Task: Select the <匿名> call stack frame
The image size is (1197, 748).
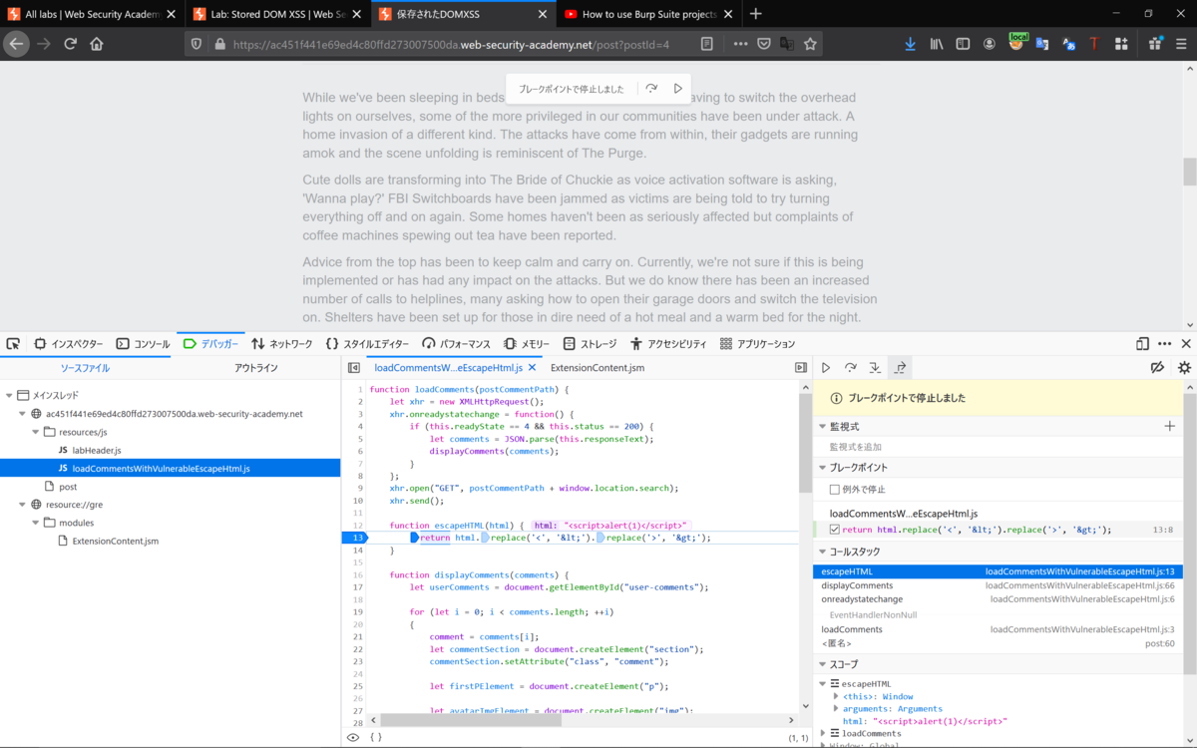Action: click(997, 643)
